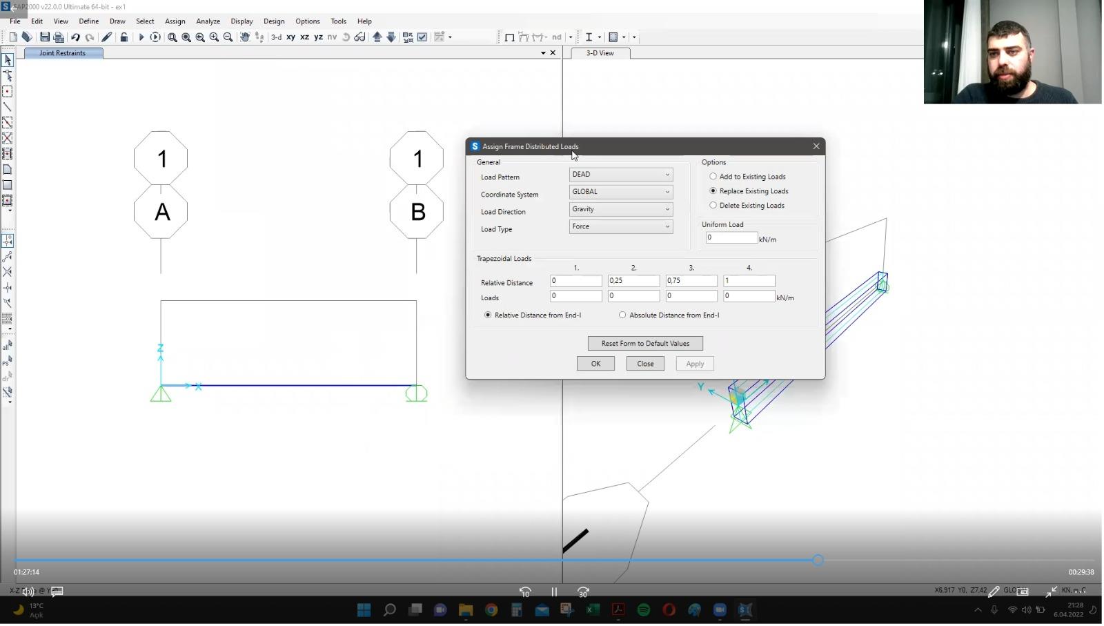Screen dimensions: 1104x626
Task: Switch to the 3-D View tab
Action: click(x=600, y=53)
